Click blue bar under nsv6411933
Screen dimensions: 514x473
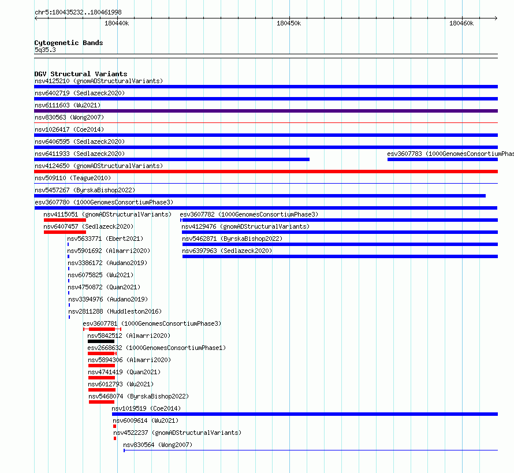[172, 159]
